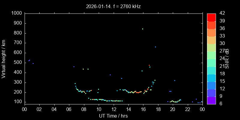Select the 22 tick label on time axis
This screenshot has width=240, height=120.
[187, 109]
